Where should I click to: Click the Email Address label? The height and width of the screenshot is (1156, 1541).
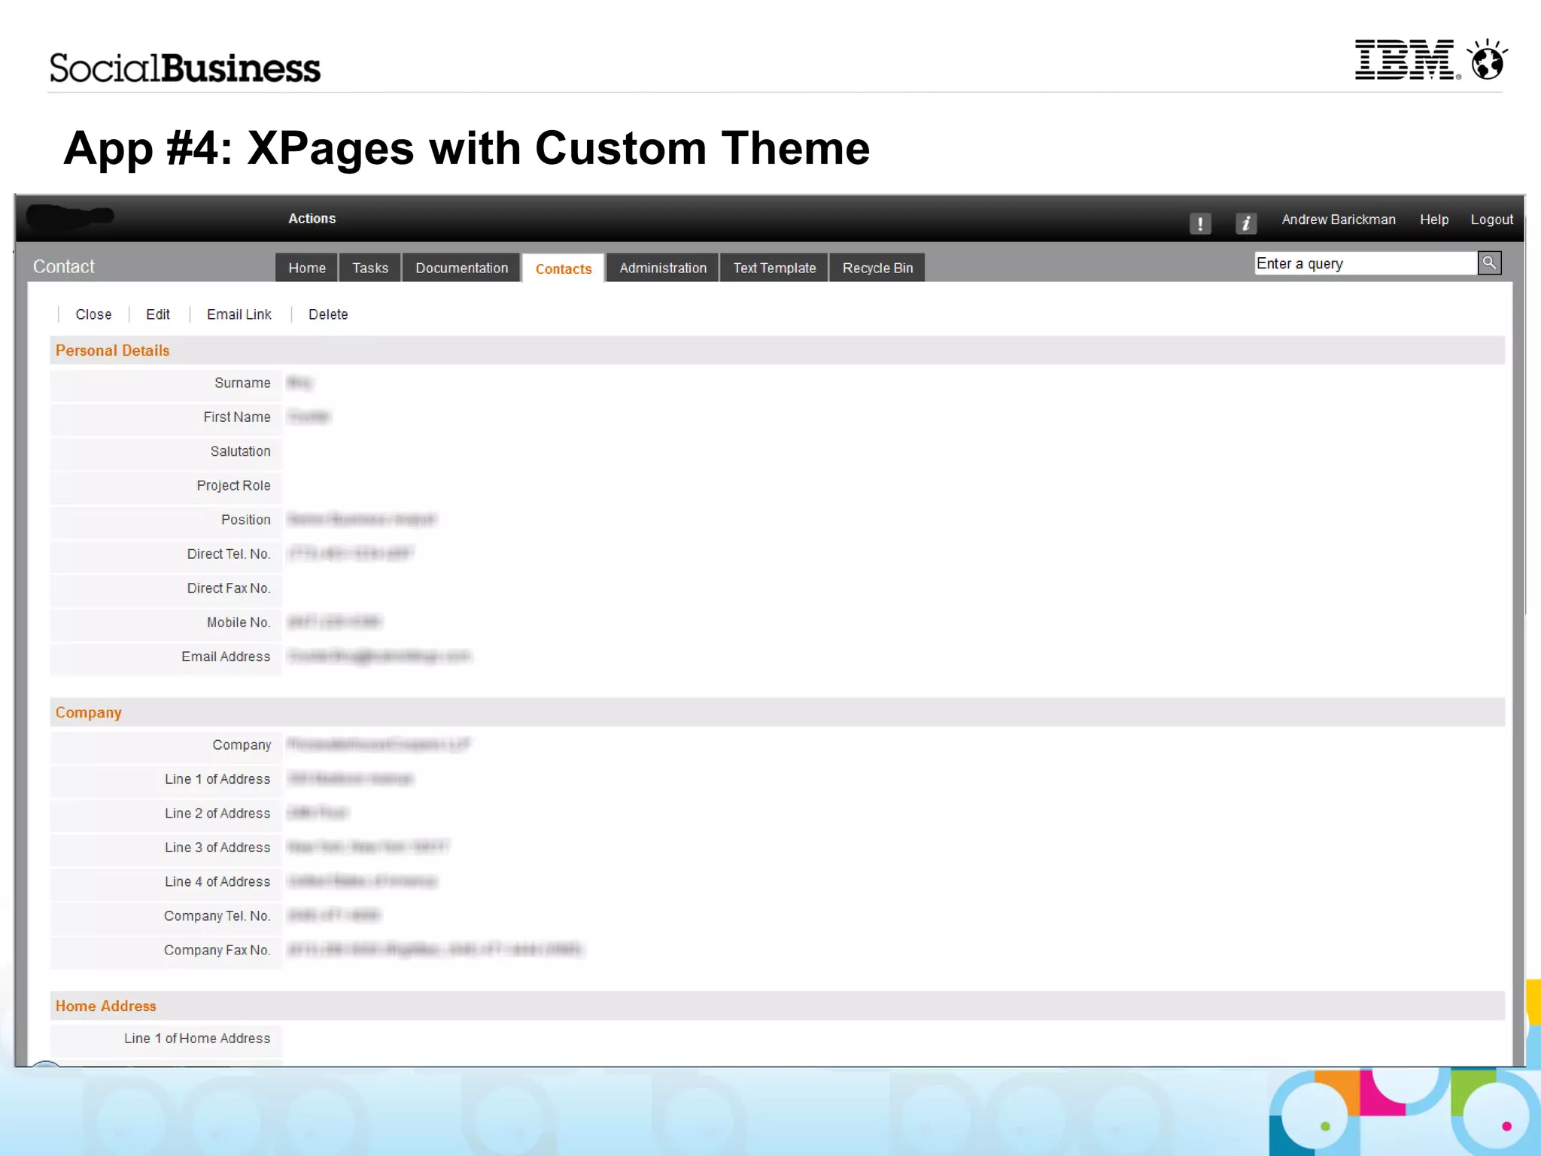coord(226,657)
